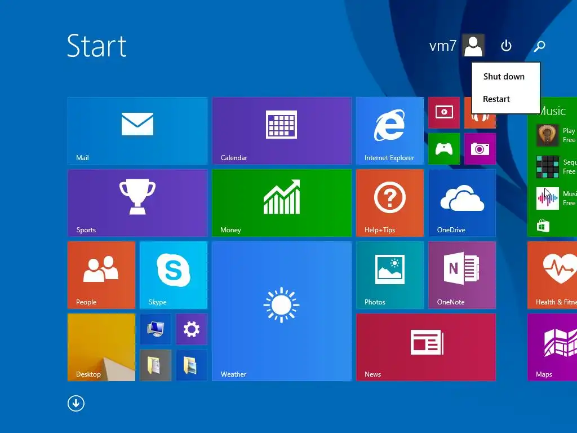Open the Help+Tips tile
Screen dimensions: 577x433
tap(390, 203)
